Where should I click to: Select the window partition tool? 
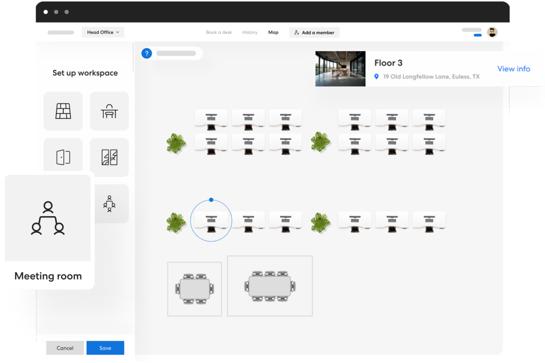pos(109,157)
